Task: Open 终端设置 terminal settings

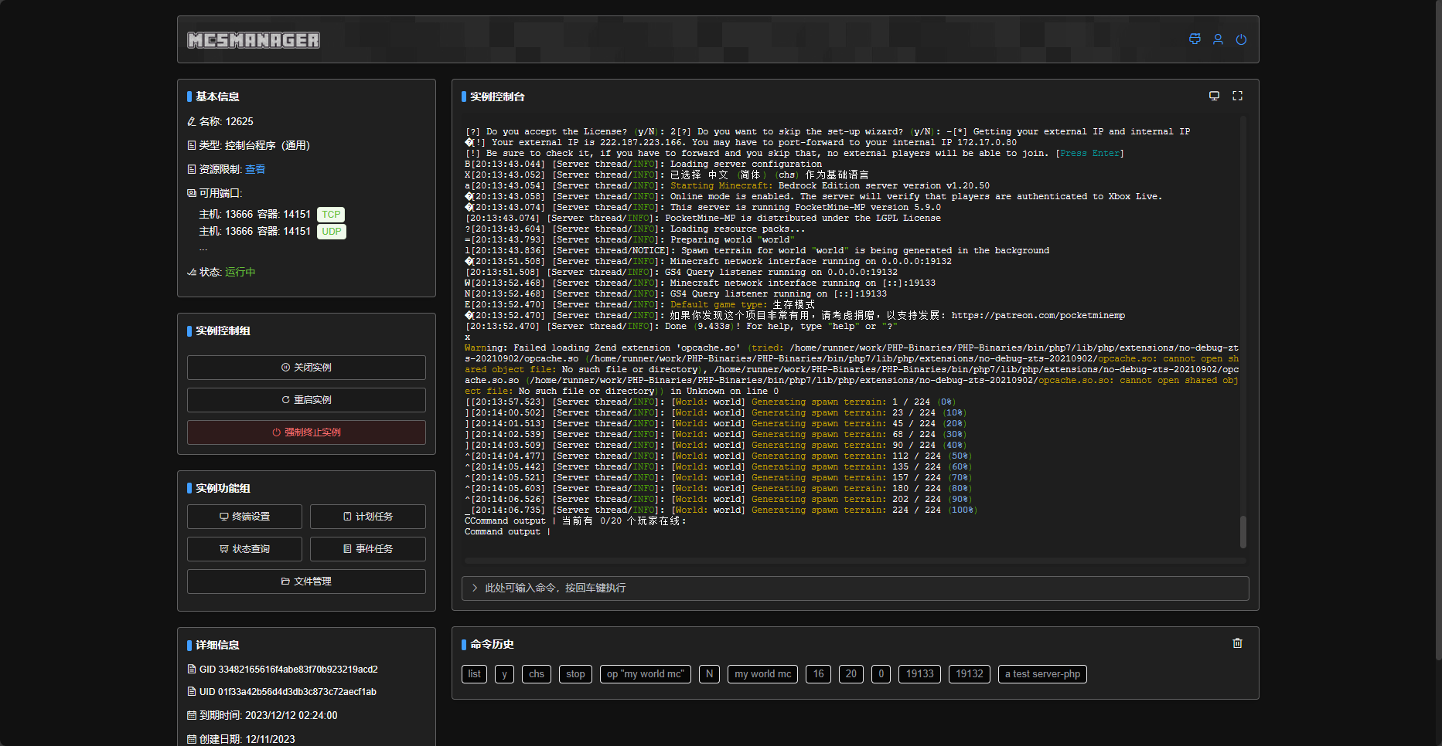Action: pos(244,517)
